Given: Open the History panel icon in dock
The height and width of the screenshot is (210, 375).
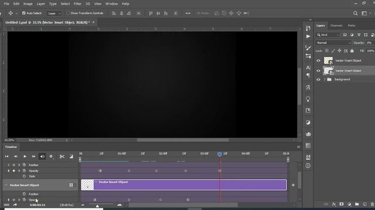Looking at the screenshot, I should tap(308, 29).
